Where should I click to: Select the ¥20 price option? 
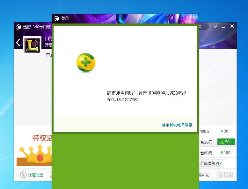[224, 131]
